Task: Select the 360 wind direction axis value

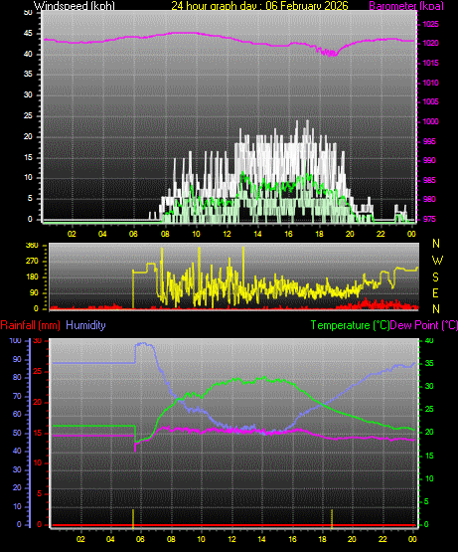Action: click(32, 245)
